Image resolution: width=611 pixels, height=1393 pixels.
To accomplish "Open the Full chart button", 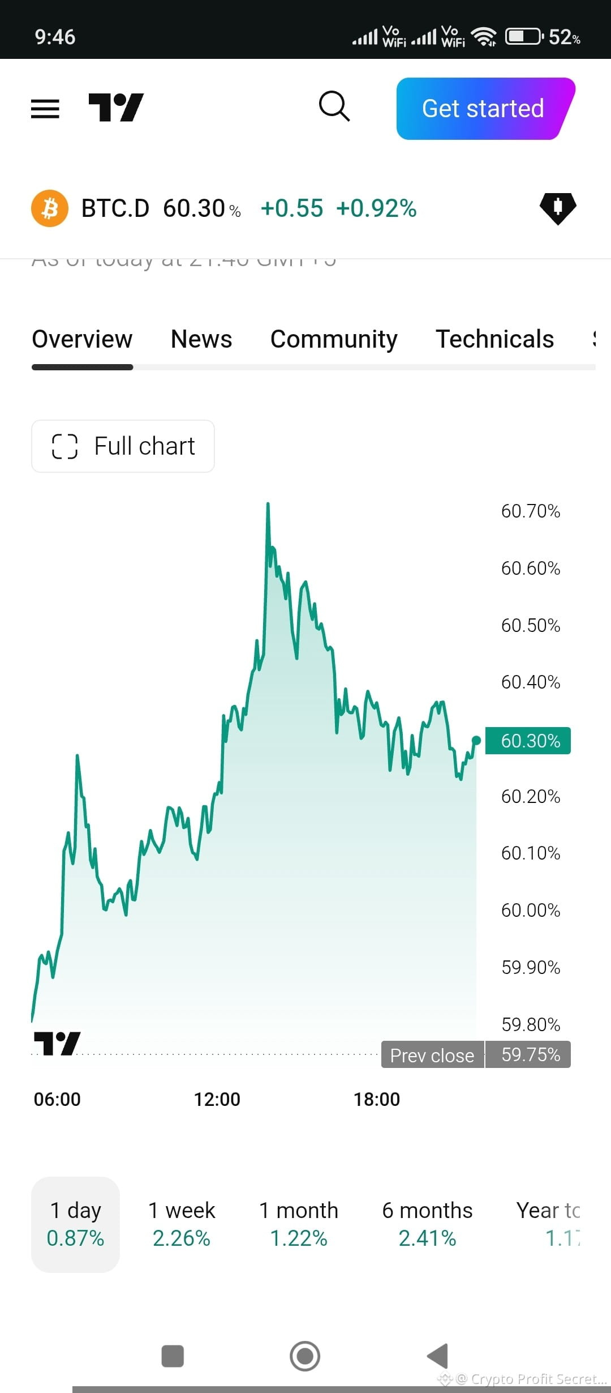I will 123,446.
